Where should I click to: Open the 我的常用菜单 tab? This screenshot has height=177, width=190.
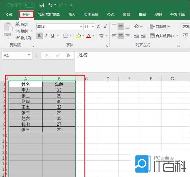click(49, 15)
